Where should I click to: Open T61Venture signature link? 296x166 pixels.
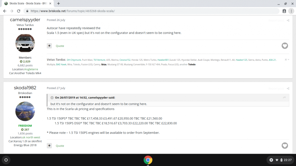tap(99, 60)
